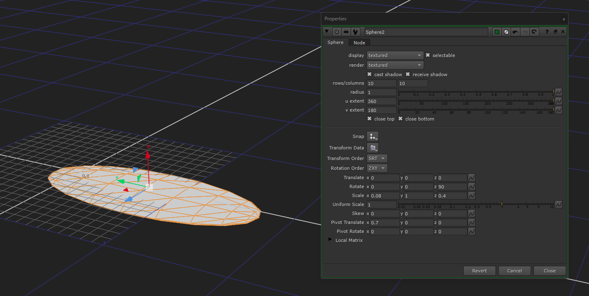This screenshot has width=589, height=296.
Task: Click the Cancel button
Action: tap(515, 271)
